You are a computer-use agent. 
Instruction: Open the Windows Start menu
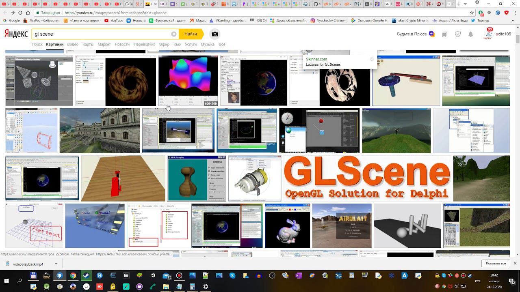6,281
